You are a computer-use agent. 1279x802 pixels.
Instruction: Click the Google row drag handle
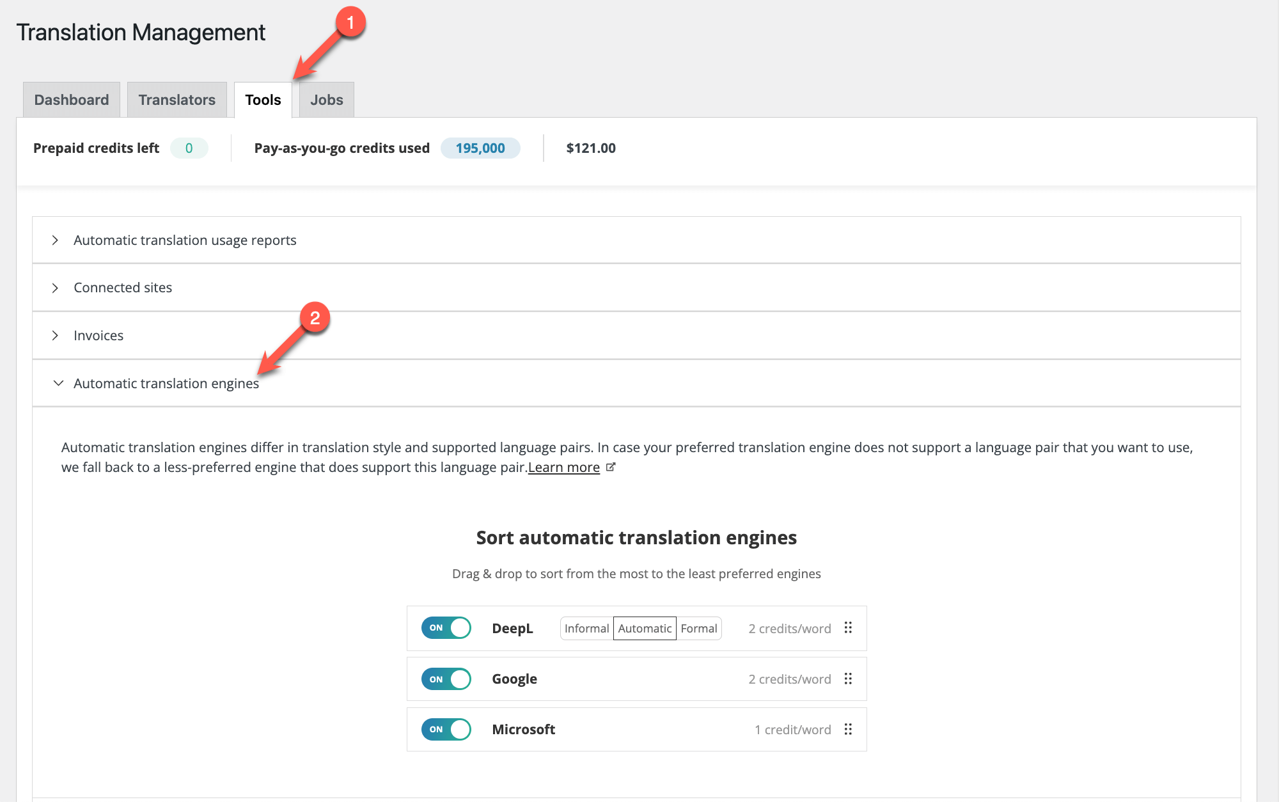tap(848, 679)
